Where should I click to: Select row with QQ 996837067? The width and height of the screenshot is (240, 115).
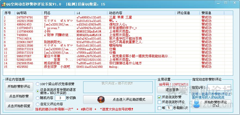coord(118,56)
